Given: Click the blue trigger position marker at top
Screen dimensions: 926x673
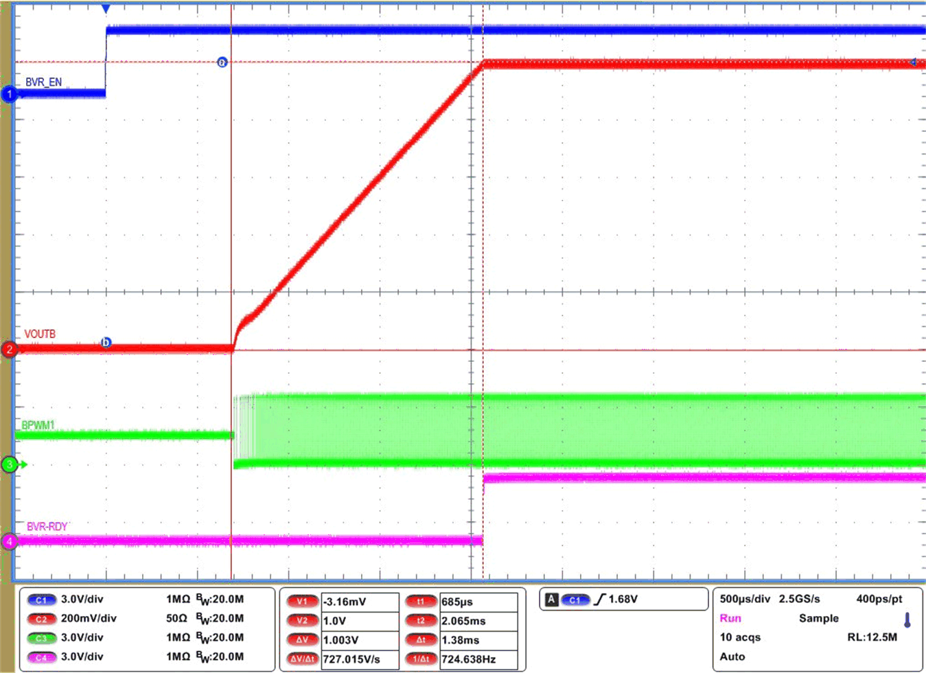Looking at the screenshot, I should coord(105,8).
